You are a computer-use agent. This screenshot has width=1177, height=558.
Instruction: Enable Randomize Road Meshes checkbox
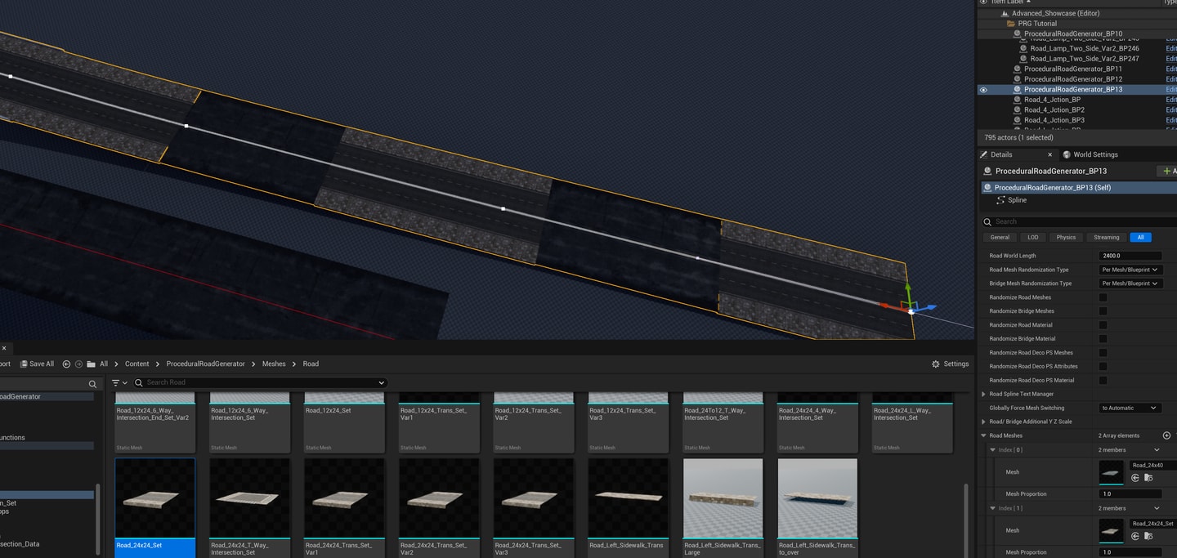(x=1103, y=297)
